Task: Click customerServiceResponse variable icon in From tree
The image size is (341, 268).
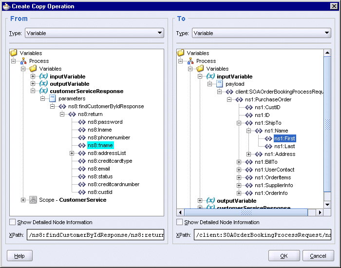Action: pos(43,91)
